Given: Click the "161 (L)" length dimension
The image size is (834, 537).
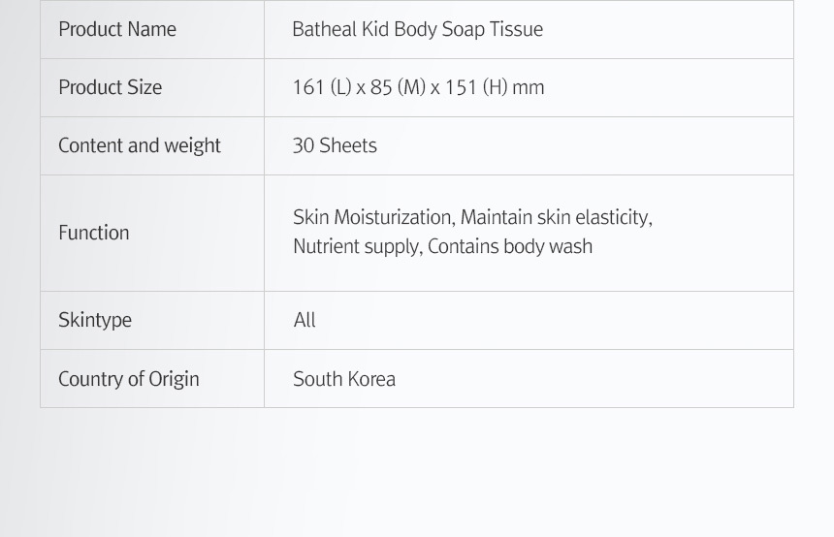Looking at the screenshot, I should pyautogui.click(x=321, y=87).
